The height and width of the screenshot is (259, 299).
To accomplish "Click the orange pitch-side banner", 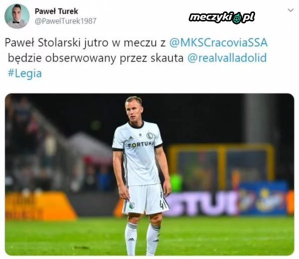I will coord(40,206).
